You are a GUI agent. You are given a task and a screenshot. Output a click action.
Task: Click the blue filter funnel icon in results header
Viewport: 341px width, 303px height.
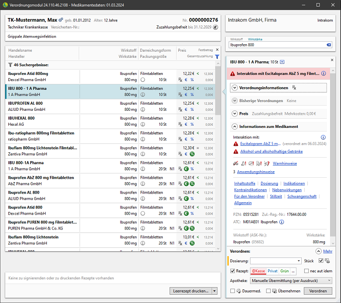(217, 56)
